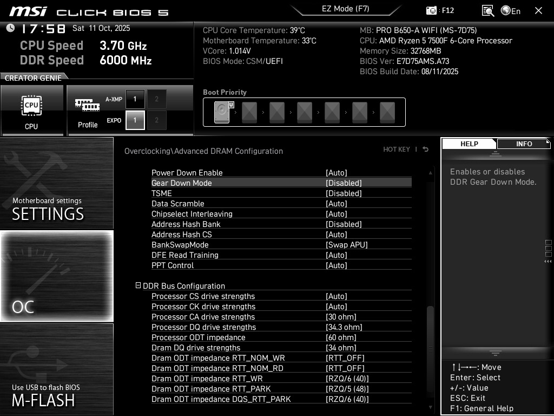Click the memory Profile icon
Screen dimensions: 554x416
(87, 105)
